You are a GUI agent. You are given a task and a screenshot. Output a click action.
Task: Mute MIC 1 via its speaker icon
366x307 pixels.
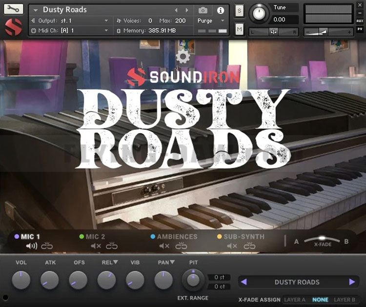pos(32,246)
